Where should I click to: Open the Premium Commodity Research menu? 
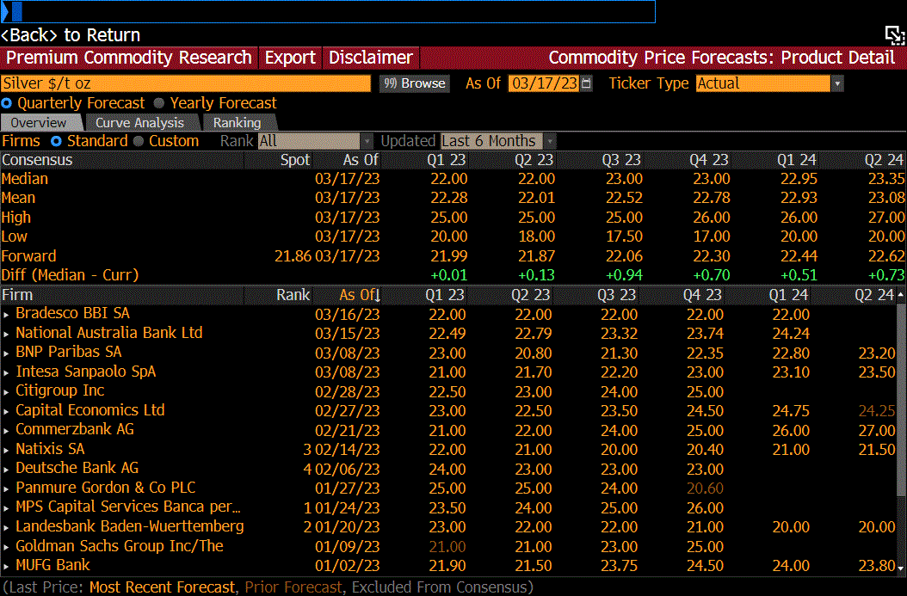[x=129, y=58]
